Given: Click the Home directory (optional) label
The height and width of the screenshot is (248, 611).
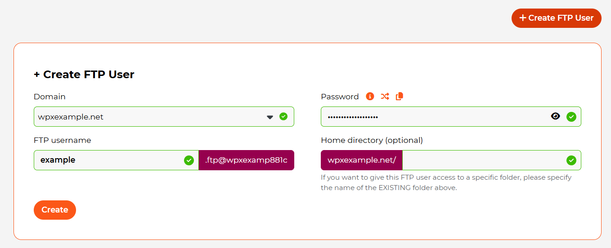Looking at the screenshot, I should [x=372, y=140].
